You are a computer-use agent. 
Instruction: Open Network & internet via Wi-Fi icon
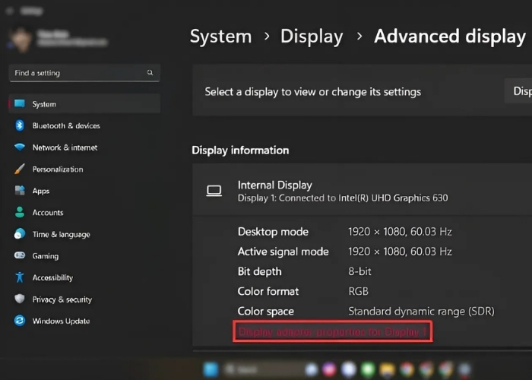(20, 147)
